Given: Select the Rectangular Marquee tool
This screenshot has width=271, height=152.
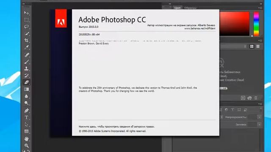Looking at the screenshot, I should click(x=26, y=20).
